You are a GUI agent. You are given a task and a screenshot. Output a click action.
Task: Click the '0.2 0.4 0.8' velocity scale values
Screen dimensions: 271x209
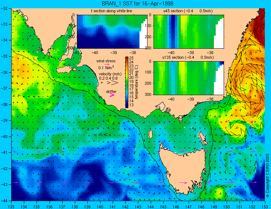pyautogui.click(x=108, y=78)
